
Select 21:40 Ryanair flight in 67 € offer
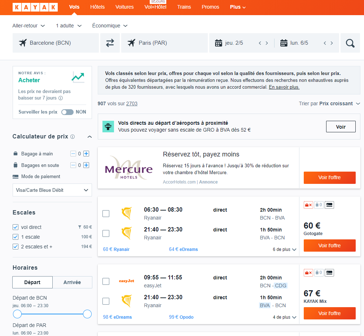click(x=106, y=301)
